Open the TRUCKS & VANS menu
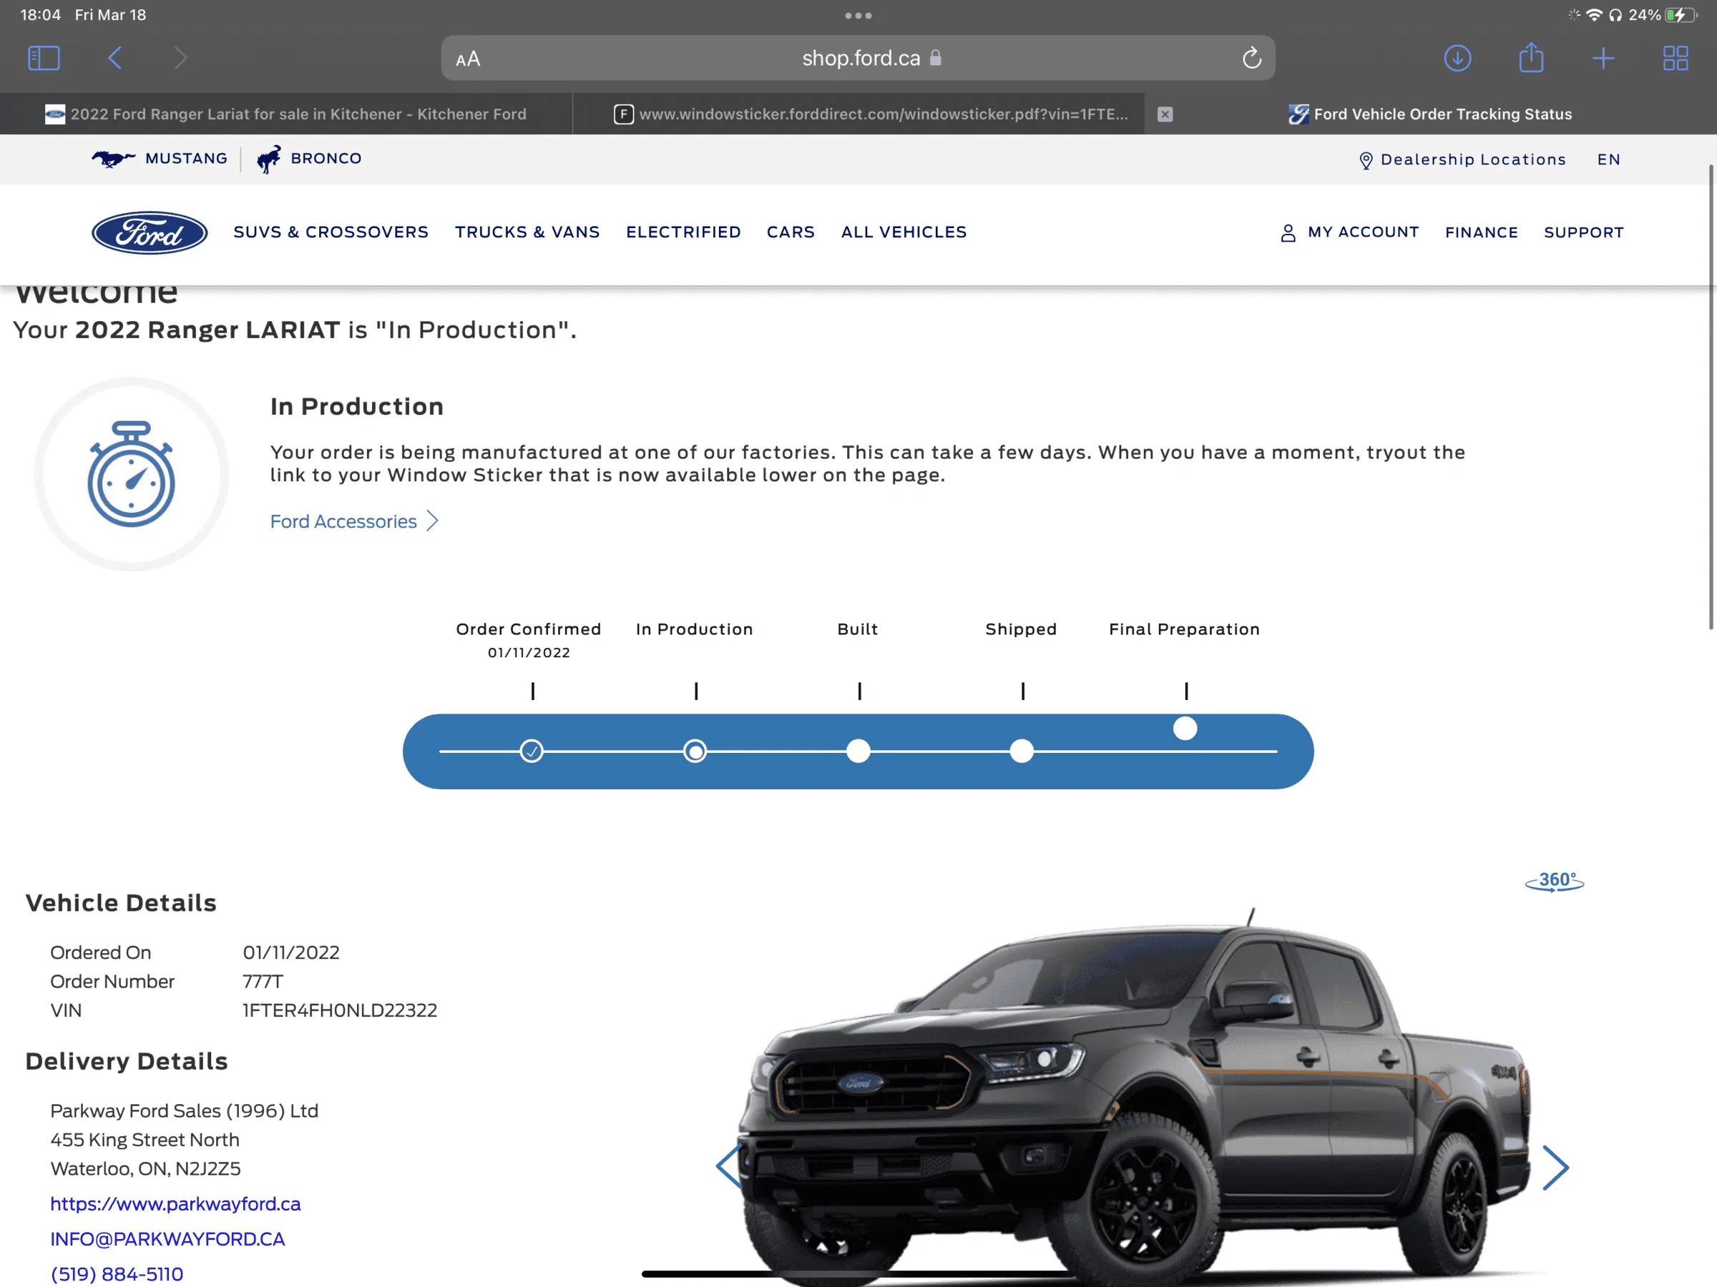The image size is (1717, 1287). click(527, 232)
